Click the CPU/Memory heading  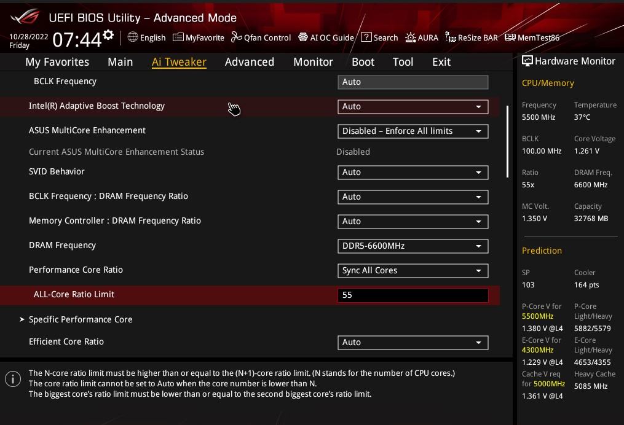coord(548,83)
